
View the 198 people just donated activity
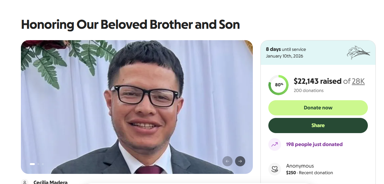click(314, 144)
